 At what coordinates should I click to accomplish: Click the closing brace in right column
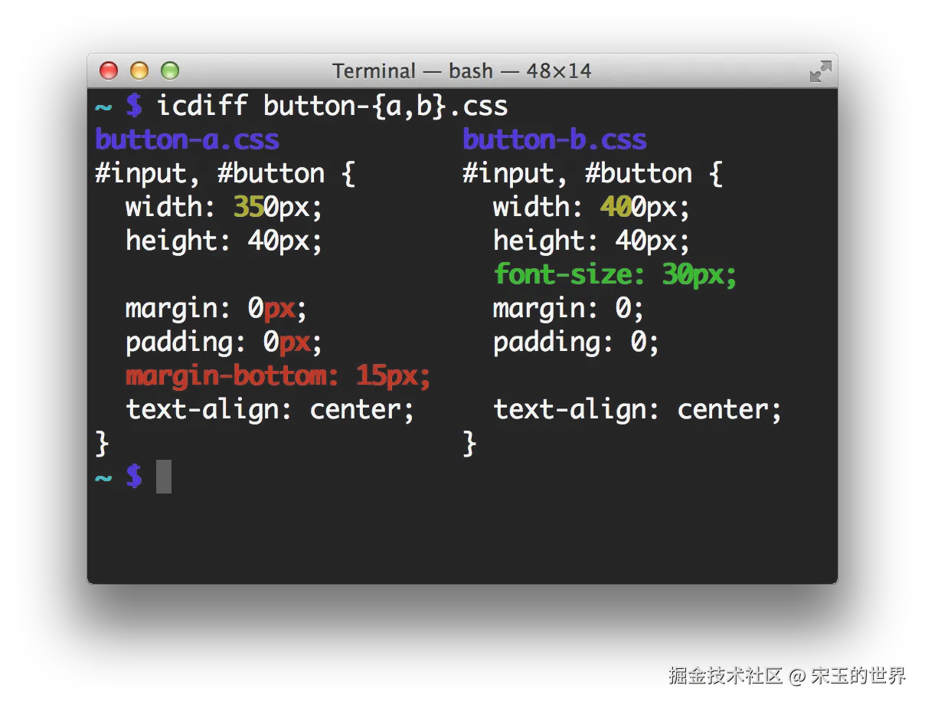(x=469, y=443)
